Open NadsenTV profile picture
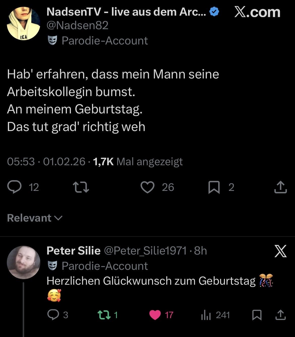295x337 pixels. [23, 23]
